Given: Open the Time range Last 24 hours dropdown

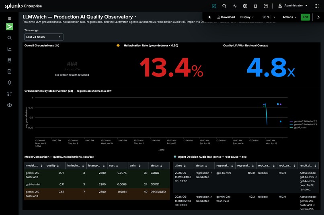Looking at the screenshot, I should pos(43,37).
